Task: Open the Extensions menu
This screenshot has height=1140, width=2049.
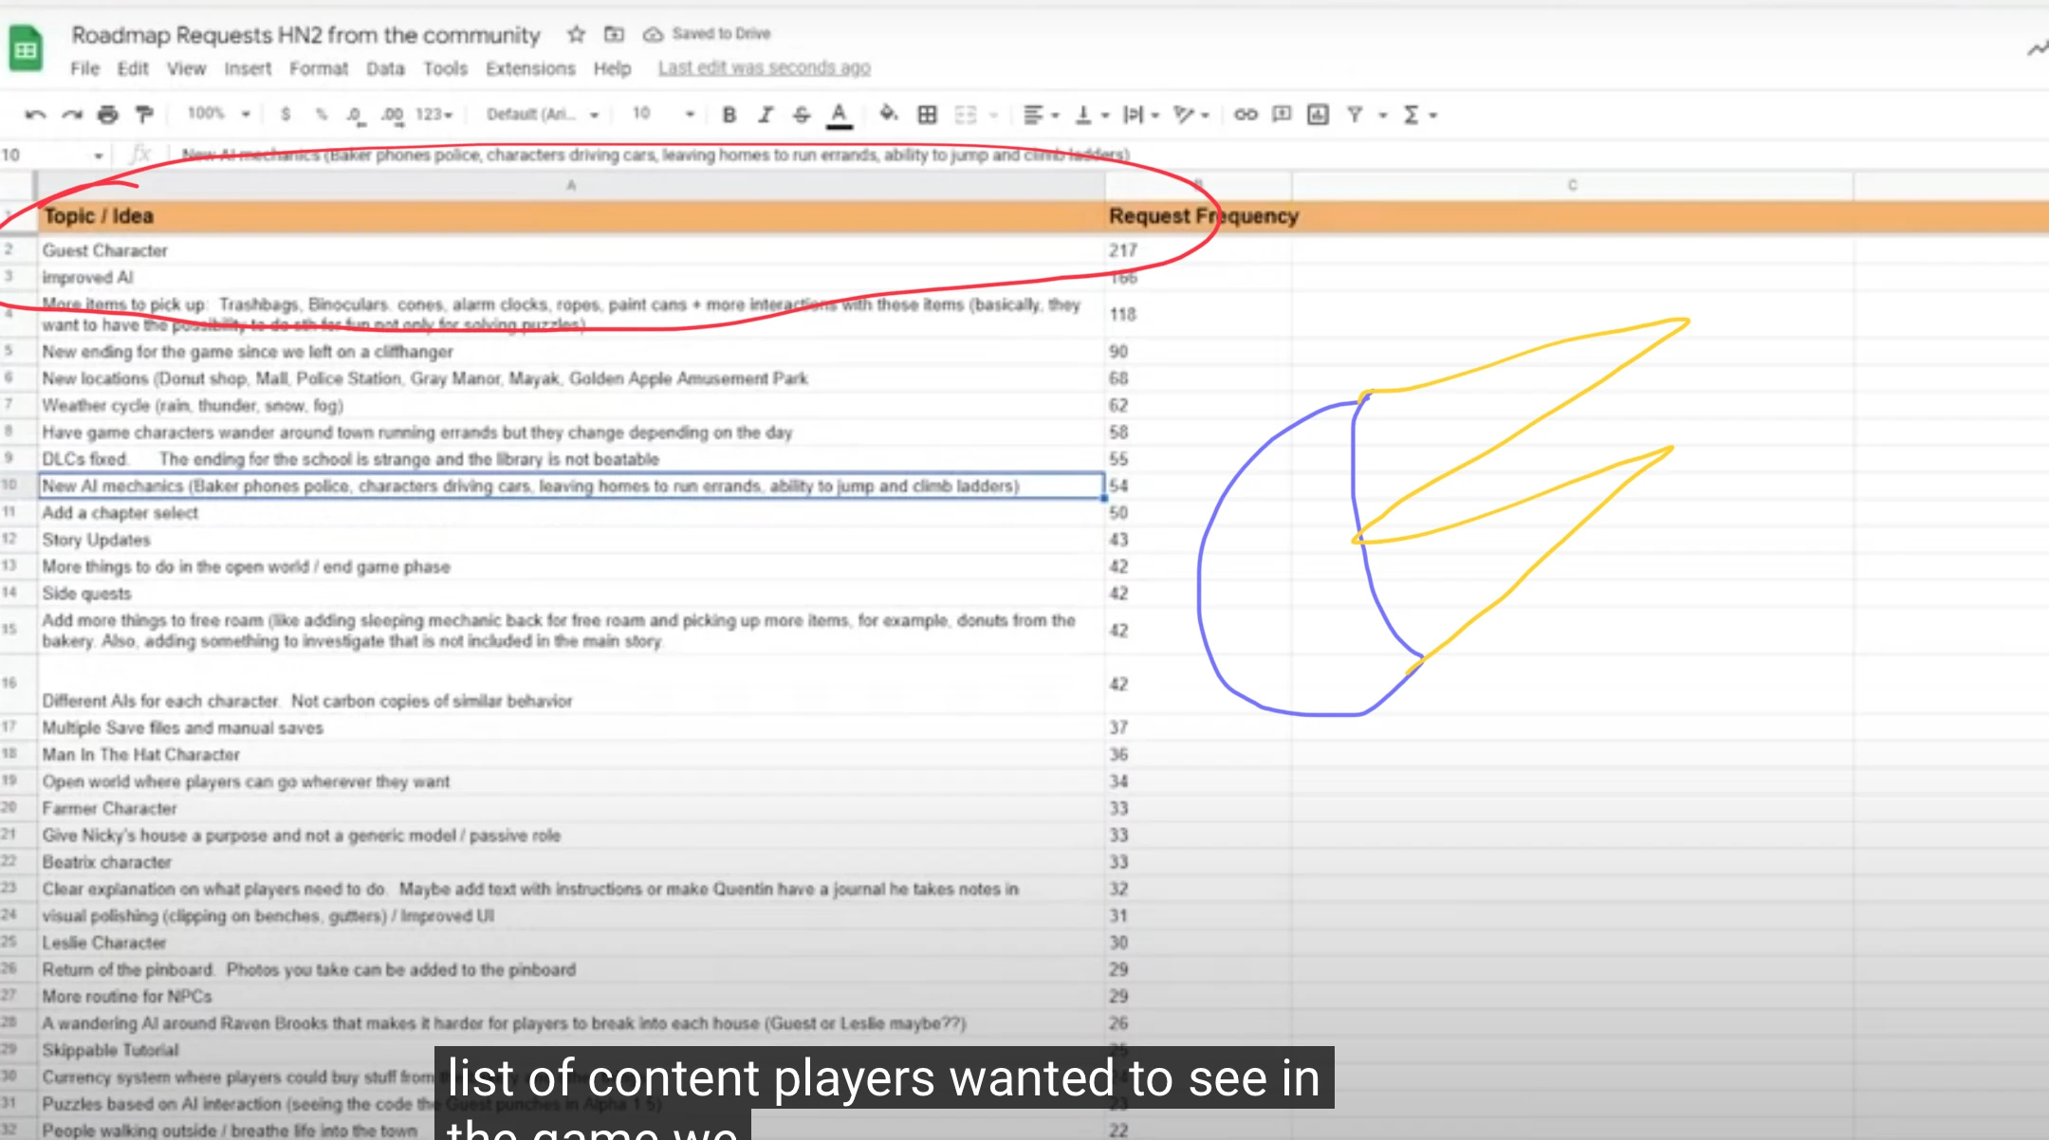Action: [x=530, y=67]
